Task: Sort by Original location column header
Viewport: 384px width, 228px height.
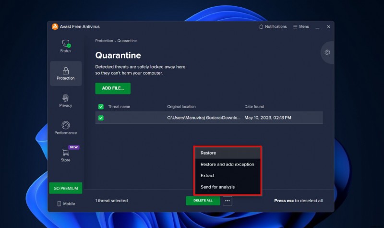Action: coord(181,107)
